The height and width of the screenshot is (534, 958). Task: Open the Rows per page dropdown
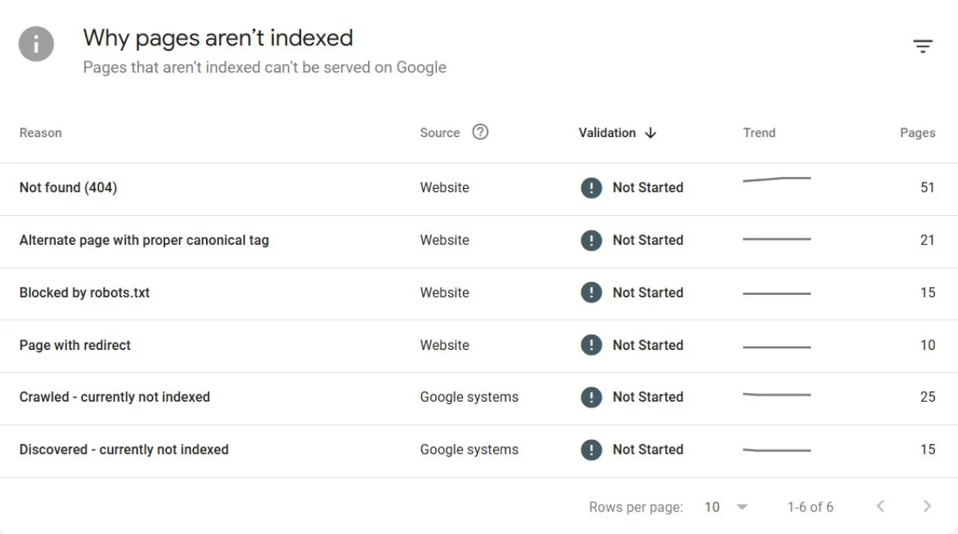click(726, 507)
